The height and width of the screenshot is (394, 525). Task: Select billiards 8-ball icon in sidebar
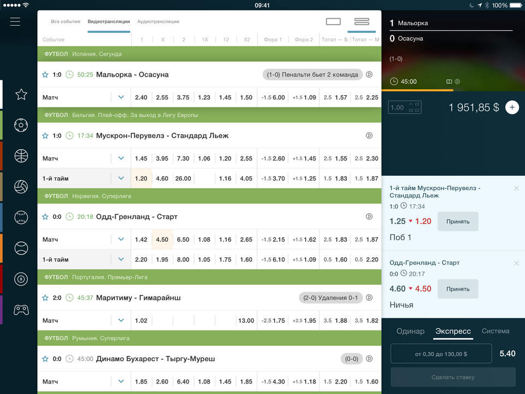[x=21, y=279]
